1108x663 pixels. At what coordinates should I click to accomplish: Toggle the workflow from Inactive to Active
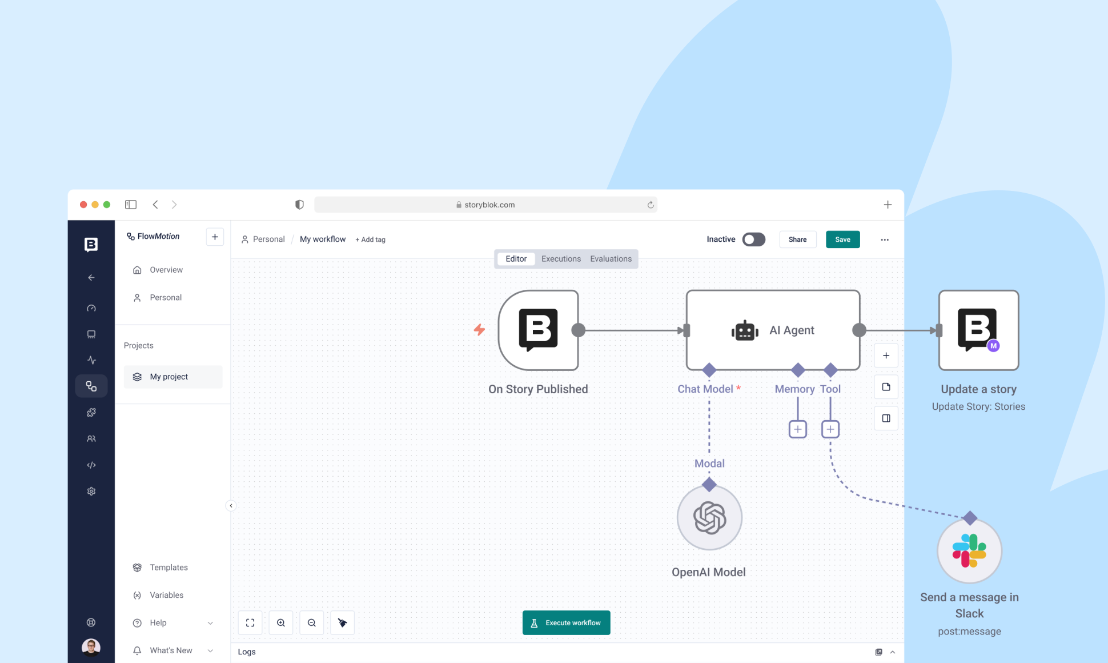coord(753,239)
